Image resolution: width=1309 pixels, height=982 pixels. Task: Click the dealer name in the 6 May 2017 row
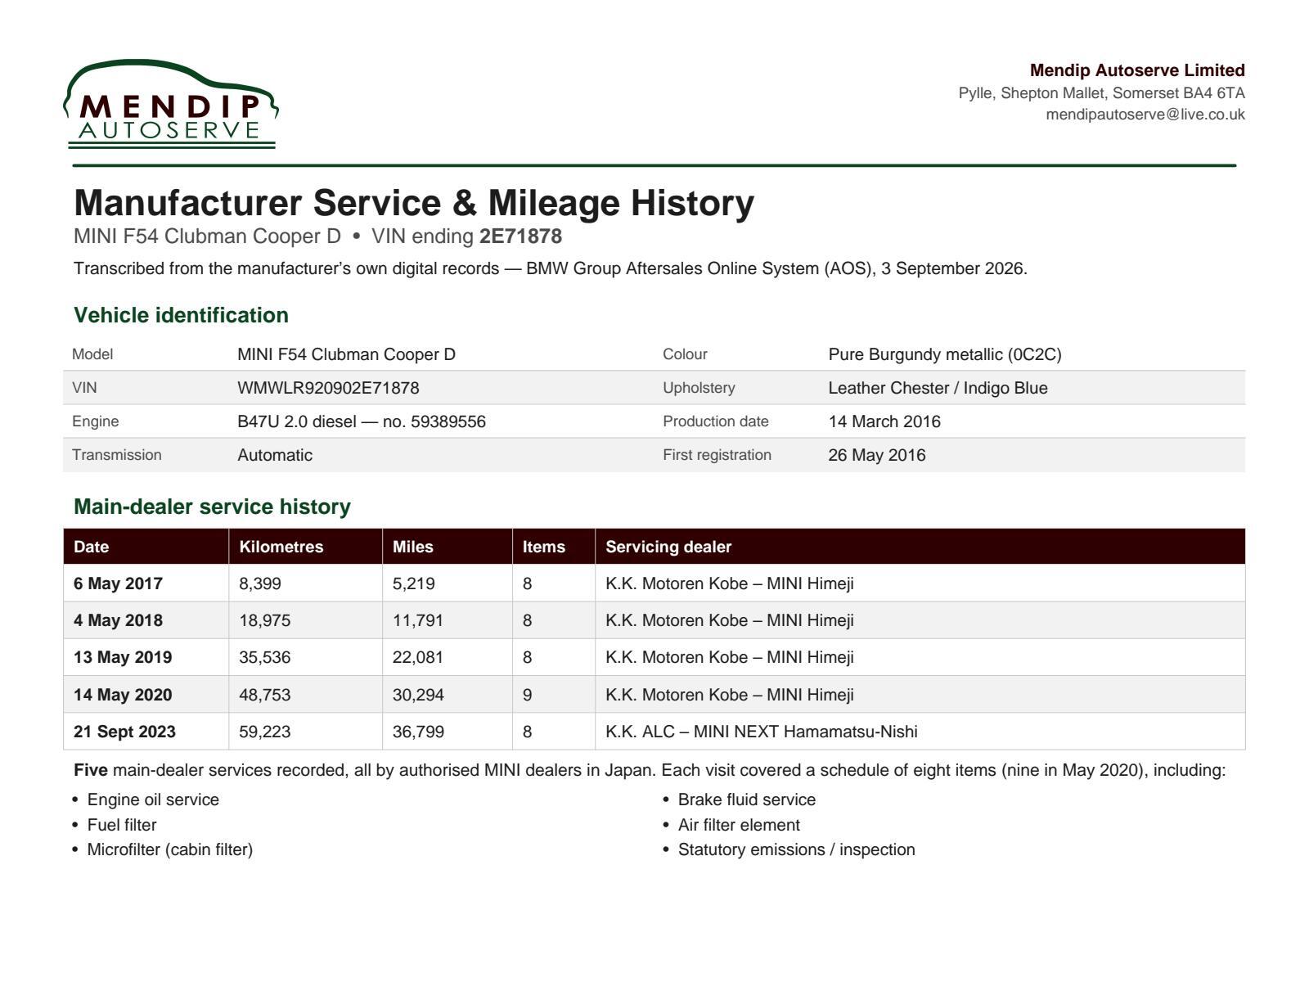click(x=730, y=583)
